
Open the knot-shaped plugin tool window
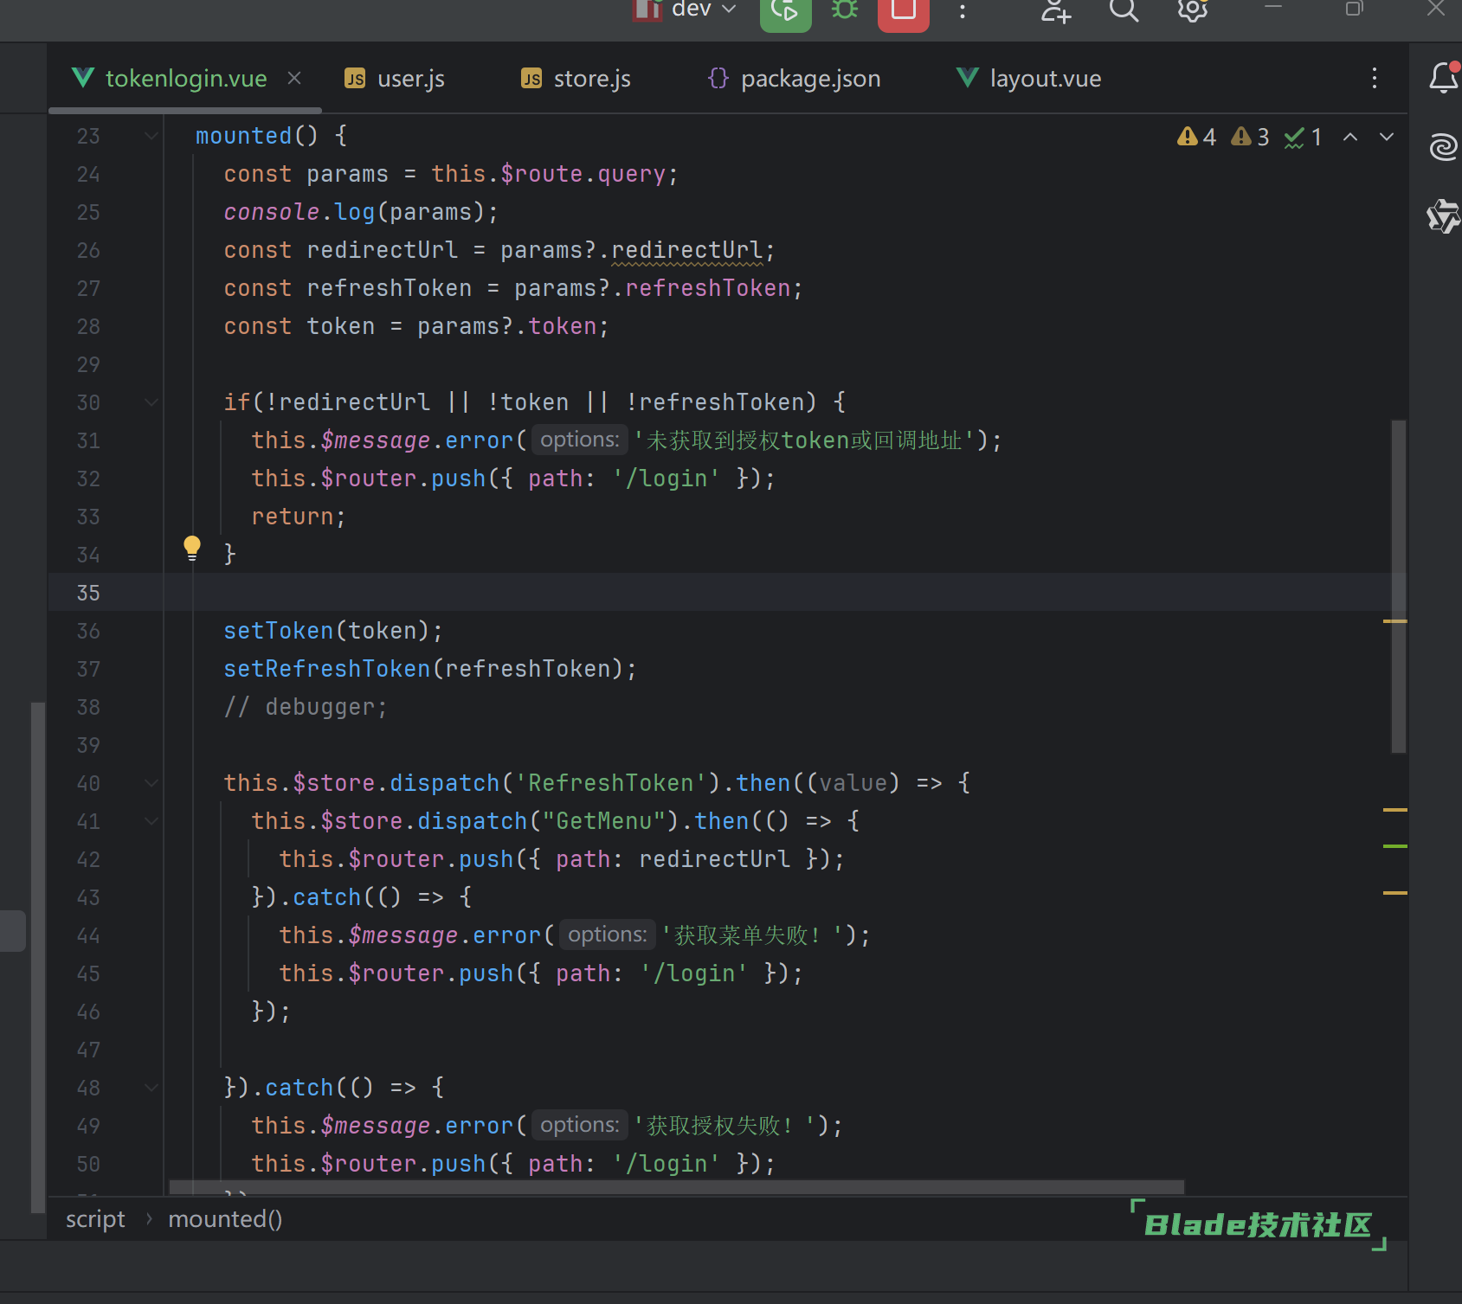click(1443, 215)
